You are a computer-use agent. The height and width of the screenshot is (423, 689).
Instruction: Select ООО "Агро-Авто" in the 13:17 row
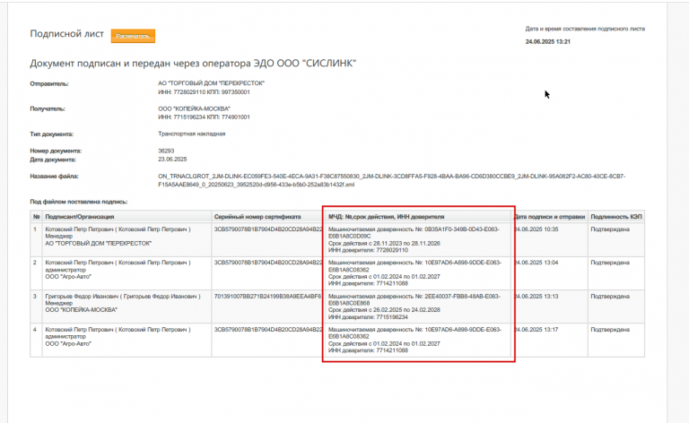(x=68, y=344)
